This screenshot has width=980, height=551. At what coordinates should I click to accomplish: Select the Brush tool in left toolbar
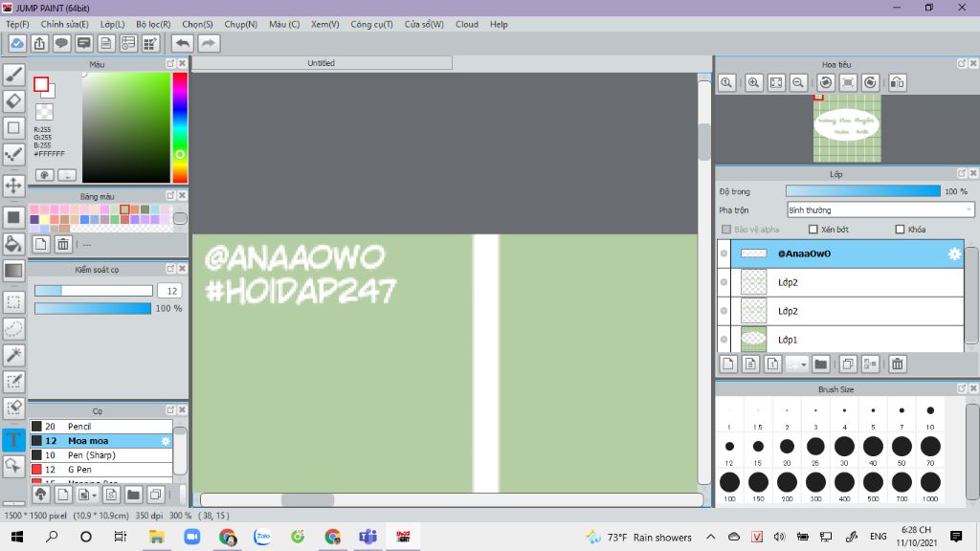point(13,75)
